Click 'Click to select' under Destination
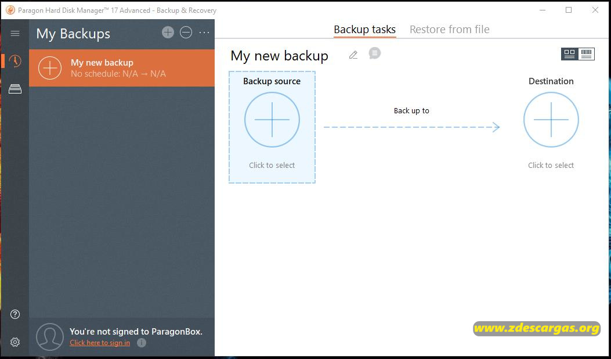The image size is (611, 359). click(551, 166)
